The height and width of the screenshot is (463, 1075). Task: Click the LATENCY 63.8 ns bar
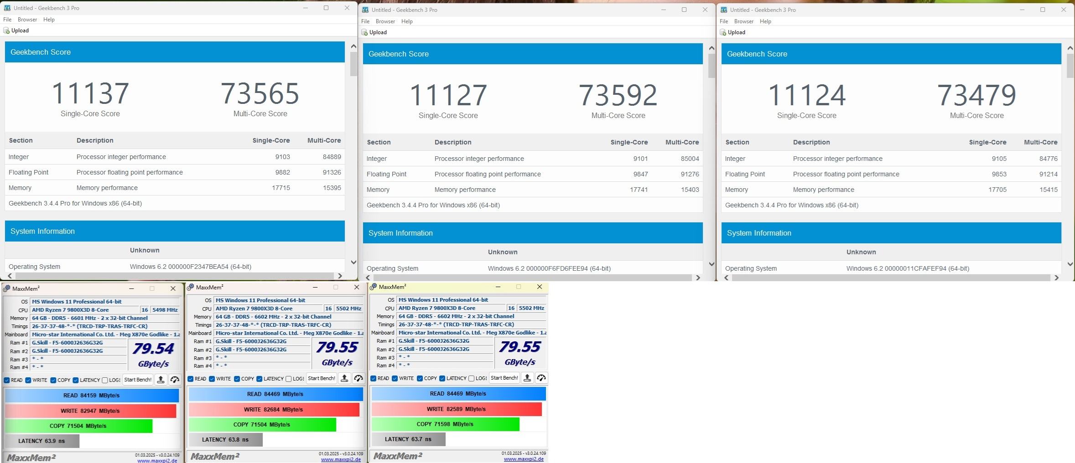[225, 440]
